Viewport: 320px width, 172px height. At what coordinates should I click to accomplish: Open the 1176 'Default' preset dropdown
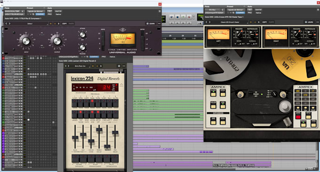click(30, 24)
